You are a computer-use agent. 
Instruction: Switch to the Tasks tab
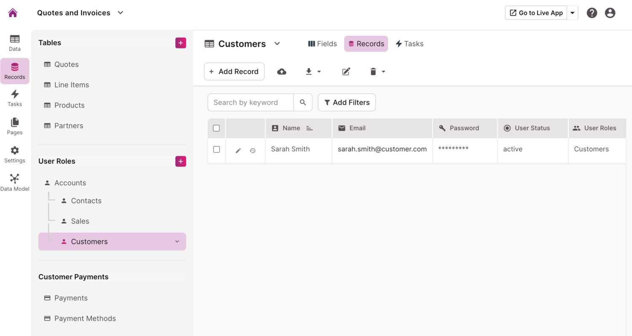tap(410, 44)
